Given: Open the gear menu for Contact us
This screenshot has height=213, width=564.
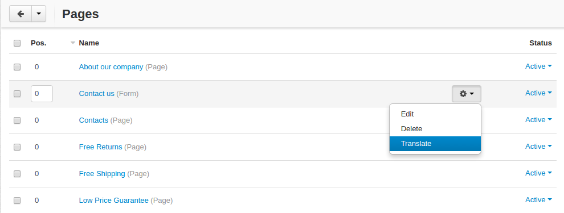Looking at the screenshot, I should tap(466, 94).
